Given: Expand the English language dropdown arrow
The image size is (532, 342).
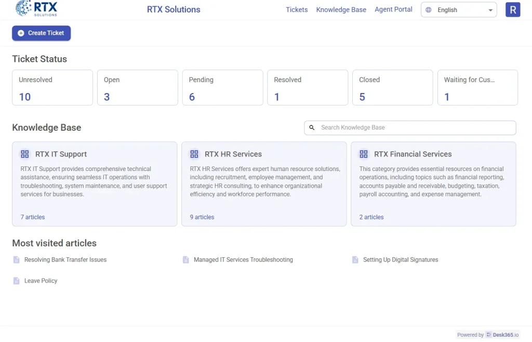Looking at the screenshot, I should [x=490, y=10].
